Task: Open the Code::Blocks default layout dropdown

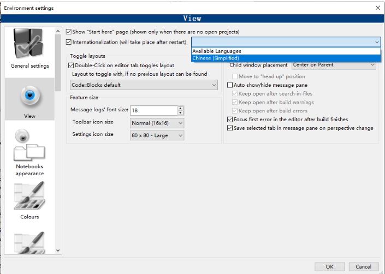Action: (144, 85)
